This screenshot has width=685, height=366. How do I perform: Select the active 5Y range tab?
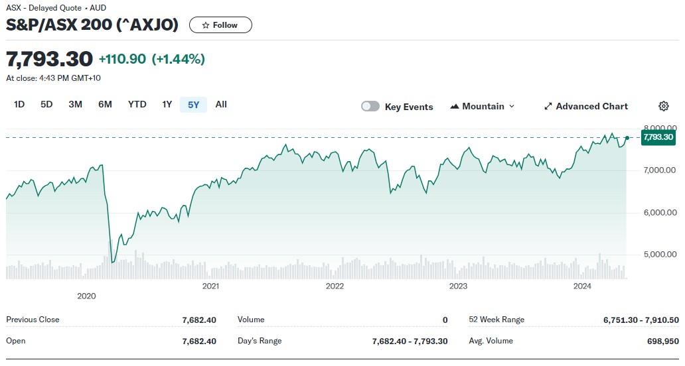click(x=194, y=105)
